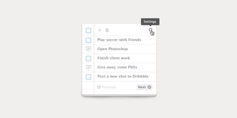Click the Settings tooltip label
237x118 pixels.
click(150, 22)
